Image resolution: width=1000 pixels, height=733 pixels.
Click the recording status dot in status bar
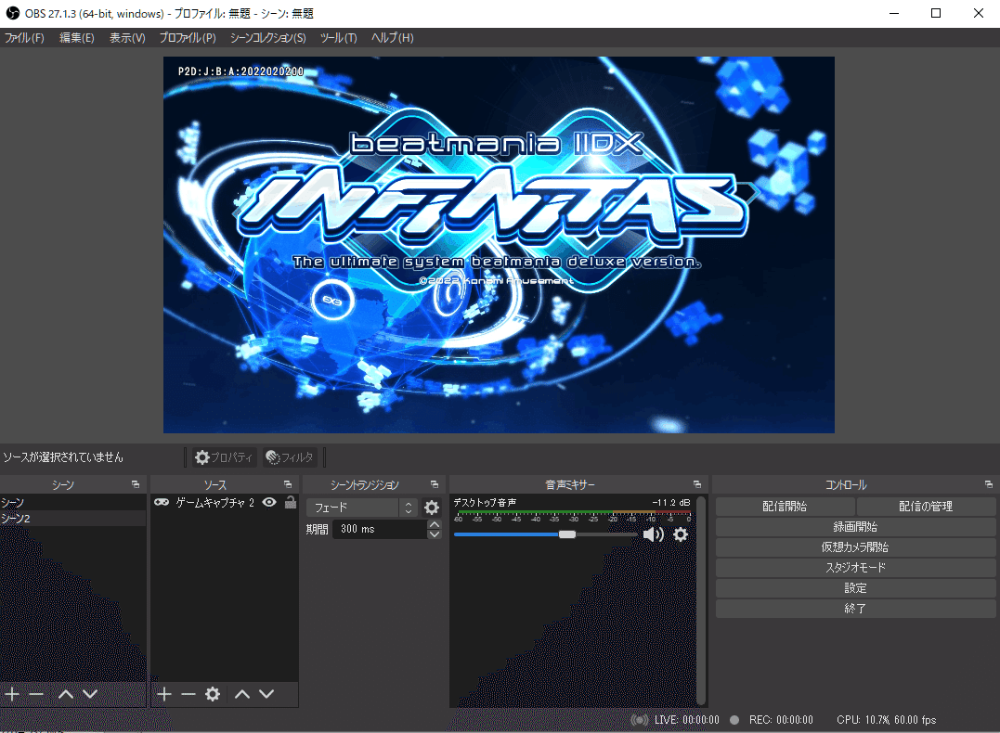pos(734,720)
